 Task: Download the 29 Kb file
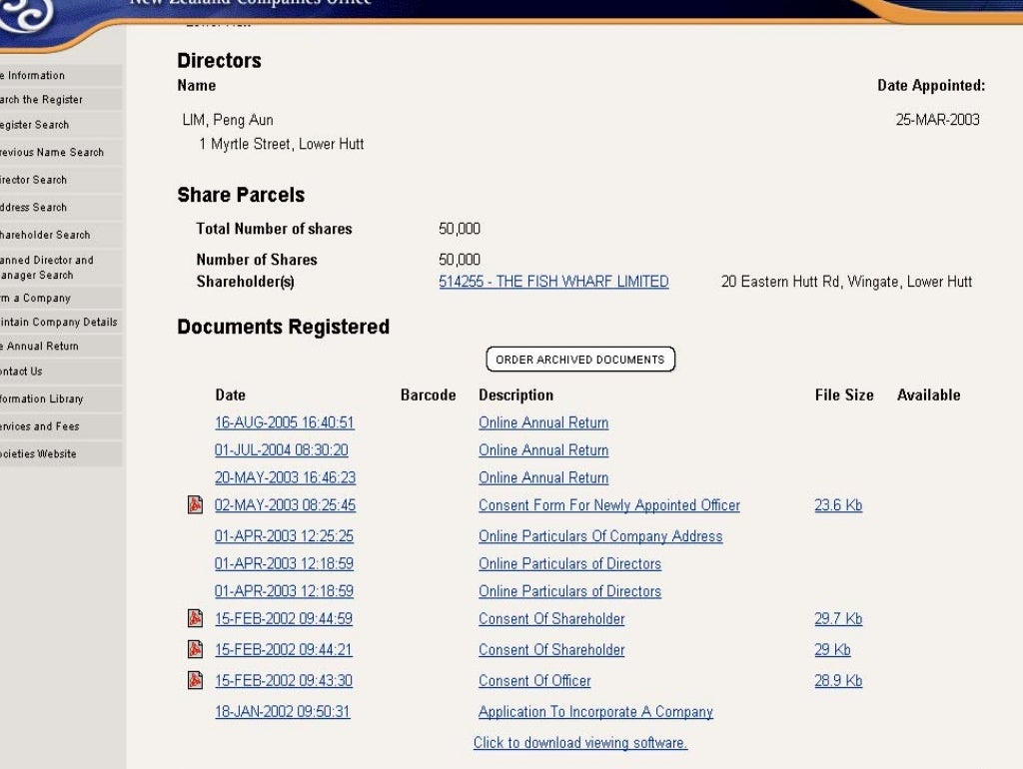coord(832,649)
